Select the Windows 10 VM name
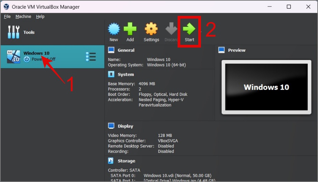This screenshot has width=318, height=182. (x=36, y=53)
